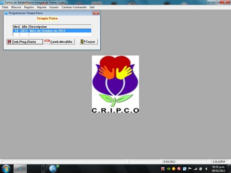
Task: Click the blue toolbox icon in the taskbar
Action: click(53, 169)
